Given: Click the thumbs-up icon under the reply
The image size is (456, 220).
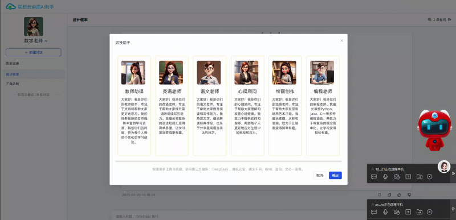Looking at the screenshot, I should (x=399, y=195).
